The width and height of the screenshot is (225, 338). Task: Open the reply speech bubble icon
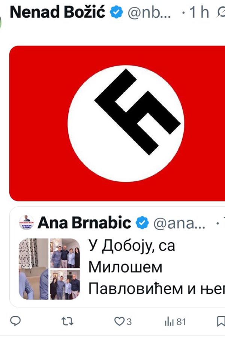tap(15, 321)
